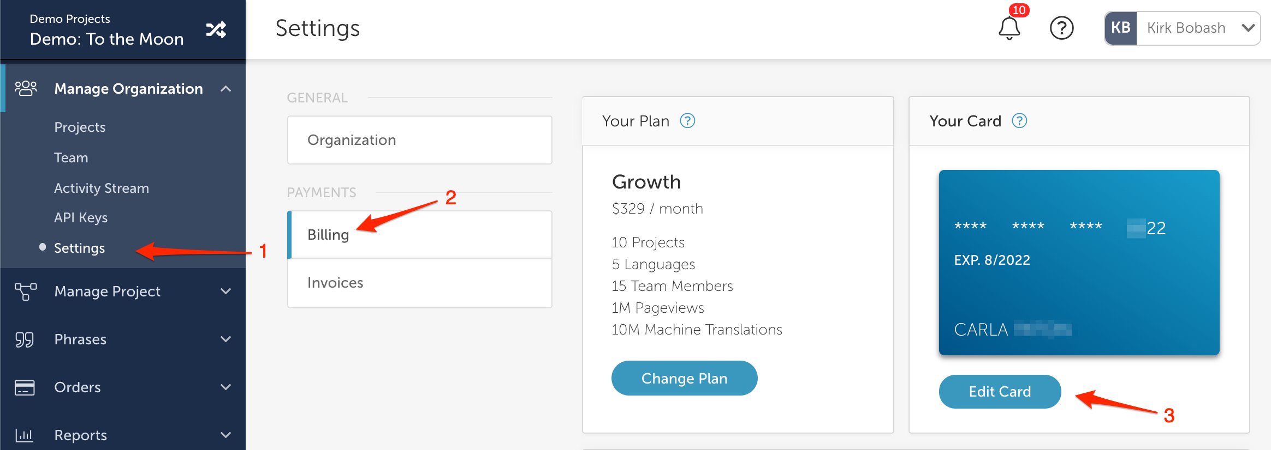Screen dimensions: 1271x450
Task: Collapse the Manage Organization section
Action: click(225, 88)
